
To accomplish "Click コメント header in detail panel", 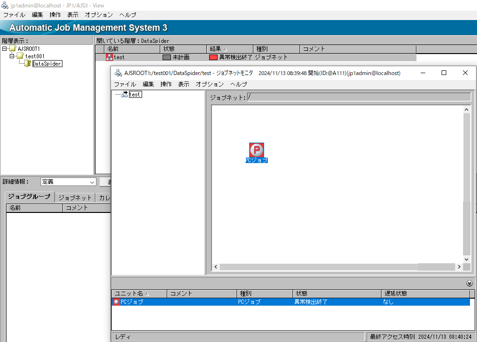I will [x=87, y=208].
